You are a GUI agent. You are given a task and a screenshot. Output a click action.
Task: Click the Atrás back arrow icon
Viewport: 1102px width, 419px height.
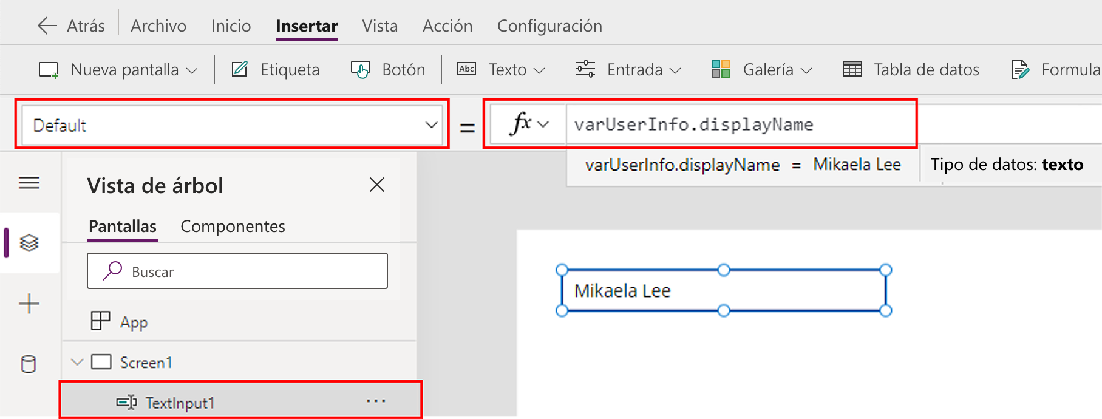click(x=47, y=26)
